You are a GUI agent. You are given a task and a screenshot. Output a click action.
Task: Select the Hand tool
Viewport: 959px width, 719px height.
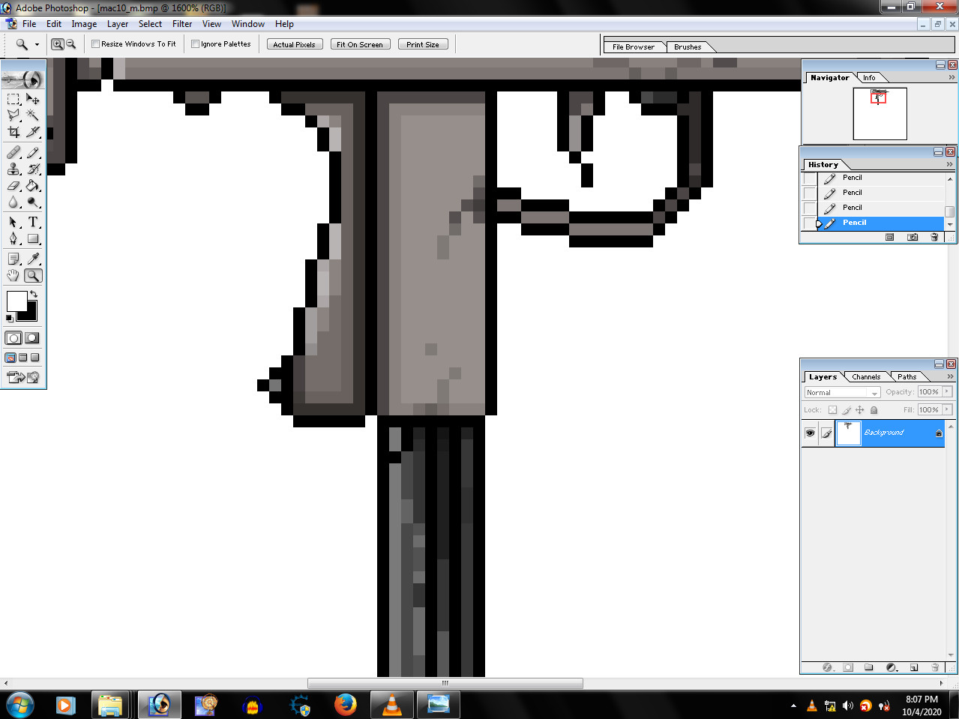pos(13,275)
